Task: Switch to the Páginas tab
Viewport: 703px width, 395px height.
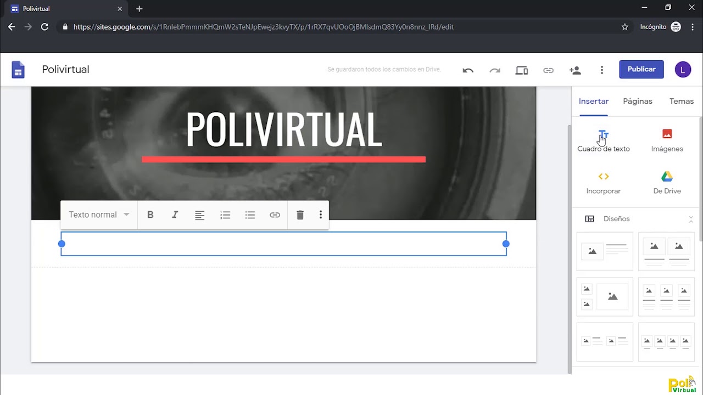Action: point(638,101)
